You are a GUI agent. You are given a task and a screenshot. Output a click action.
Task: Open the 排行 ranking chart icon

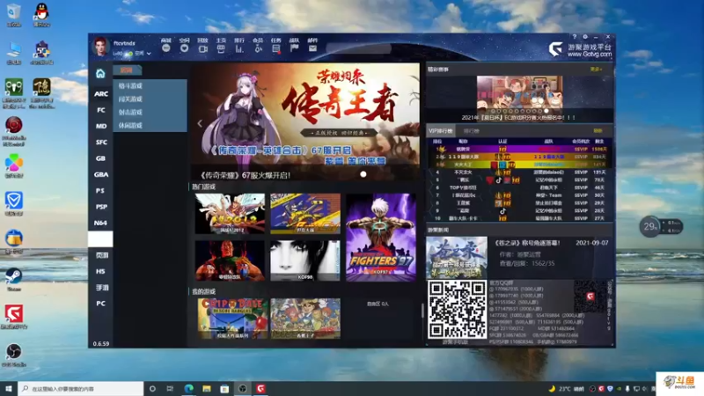[239, 48]
